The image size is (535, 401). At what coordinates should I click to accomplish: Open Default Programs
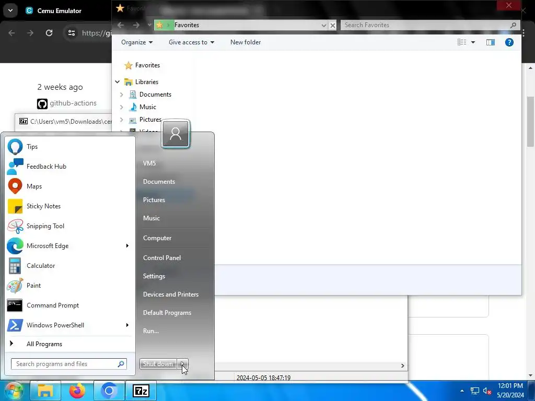tap(167, 313)
